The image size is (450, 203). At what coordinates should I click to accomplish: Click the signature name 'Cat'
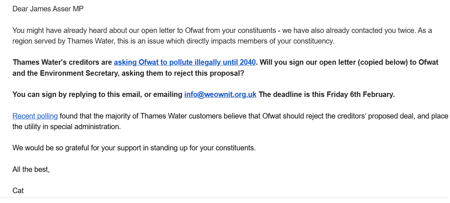click(x=18, y=191)
